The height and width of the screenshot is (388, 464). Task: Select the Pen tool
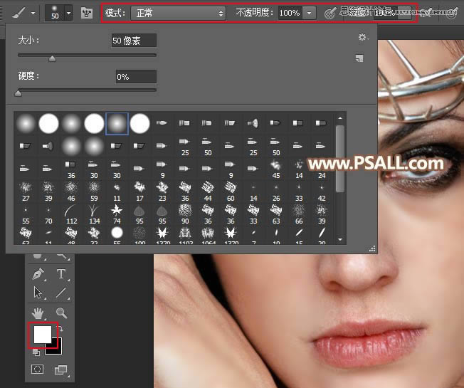tap(38, 274)
